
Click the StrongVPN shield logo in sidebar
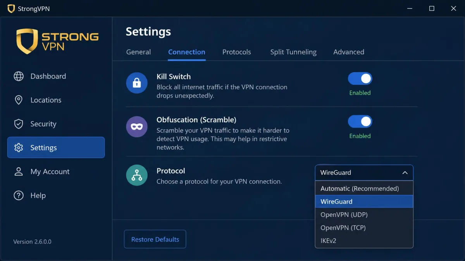[x=27, y=41]
